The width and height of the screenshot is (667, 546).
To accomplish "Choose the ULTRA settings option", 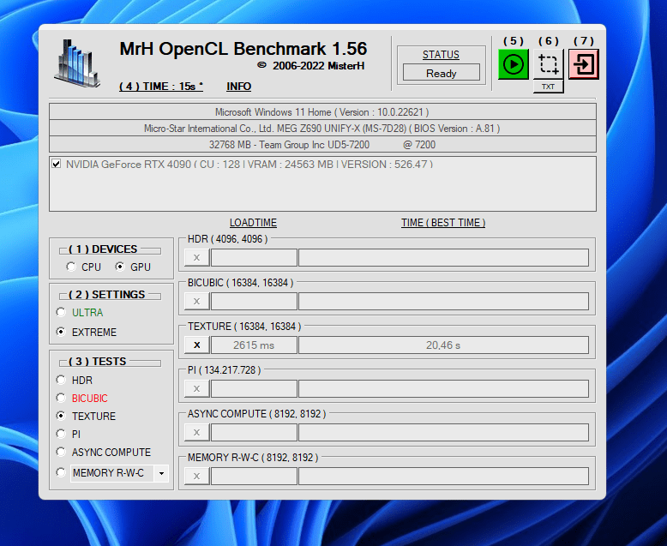I will 61,312.
